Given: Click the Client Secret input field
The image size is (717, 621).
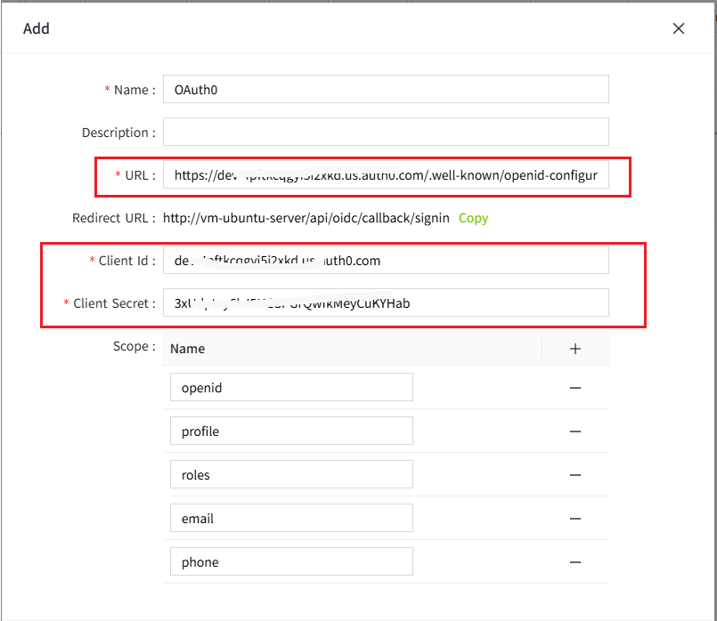Looking at the screenshot, I should [x=386, y=303].
